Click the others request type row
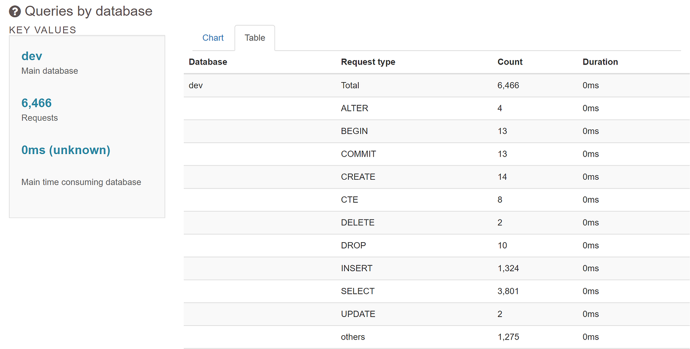Image resolution: width=690 pixels, height=349 pixels. pos(437,337)
